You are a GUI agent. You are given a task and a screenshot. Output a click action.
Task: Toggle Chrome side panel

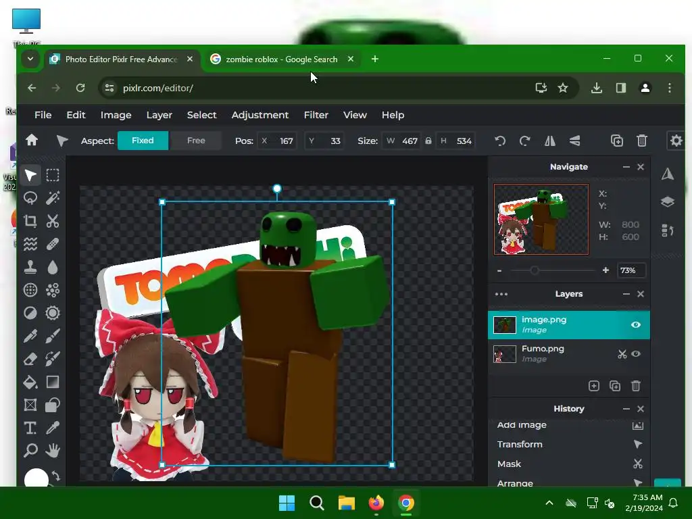[x=621, y=88]
